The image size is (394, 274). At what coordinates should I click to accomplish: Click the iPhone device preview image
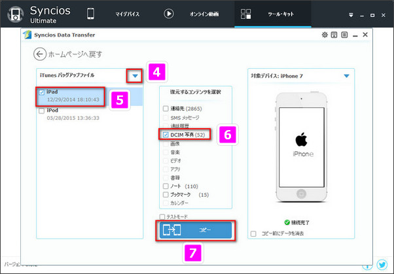(x=301, y=147)
